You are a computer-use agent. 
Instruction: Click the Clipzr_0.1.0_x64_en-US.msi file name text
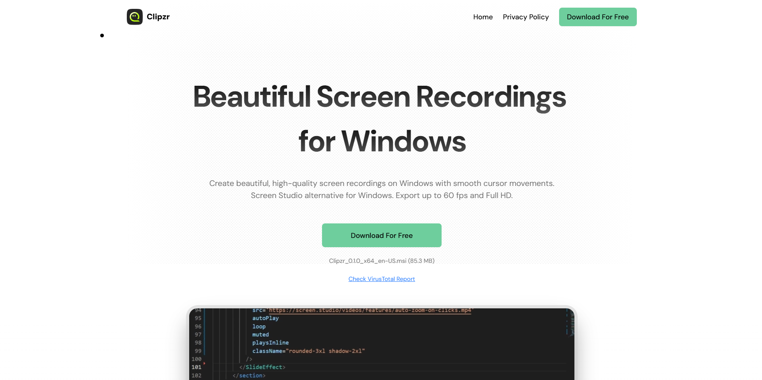click(368, 261)
